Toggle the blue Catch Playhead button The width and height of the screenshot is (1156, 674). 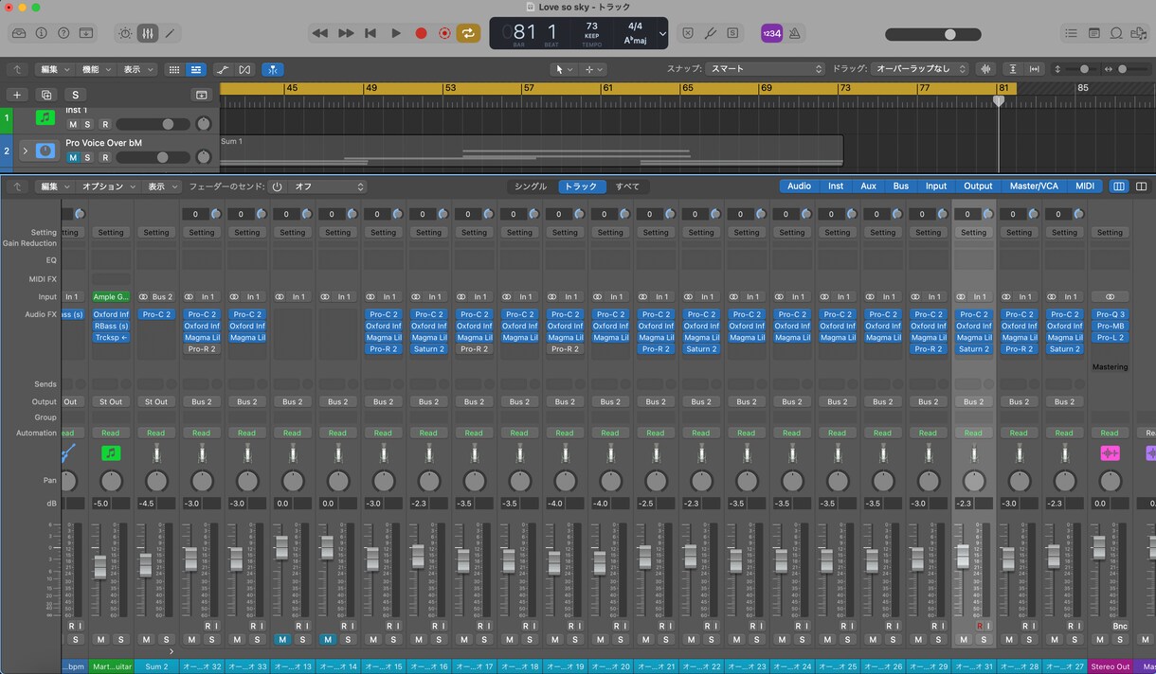tap(273, 69)
